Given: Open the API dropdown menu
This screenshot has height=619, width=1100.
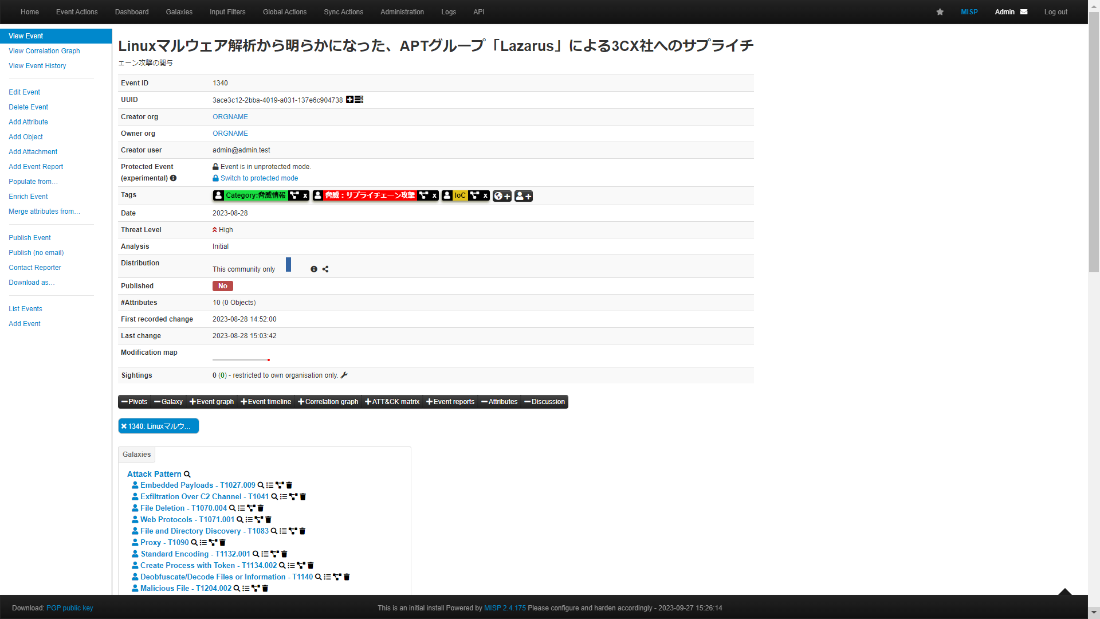Looking at the screenshot, I should tap(479, 12).
